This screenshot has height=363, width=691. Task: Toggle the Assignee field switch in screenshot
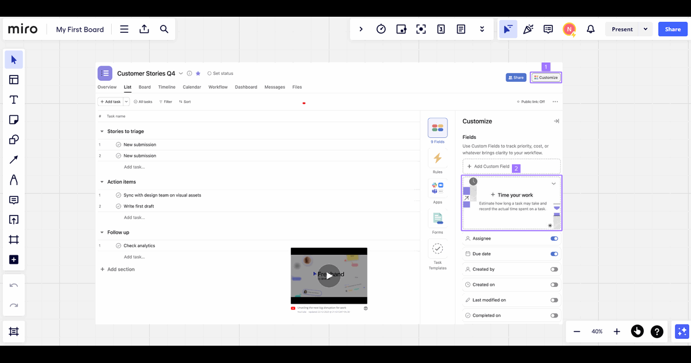(555, 239)
